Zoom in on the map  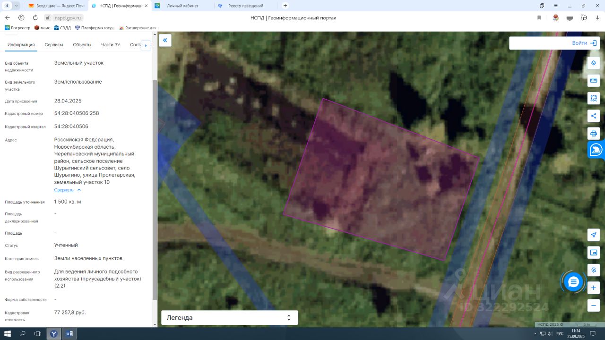pos(594,288)
